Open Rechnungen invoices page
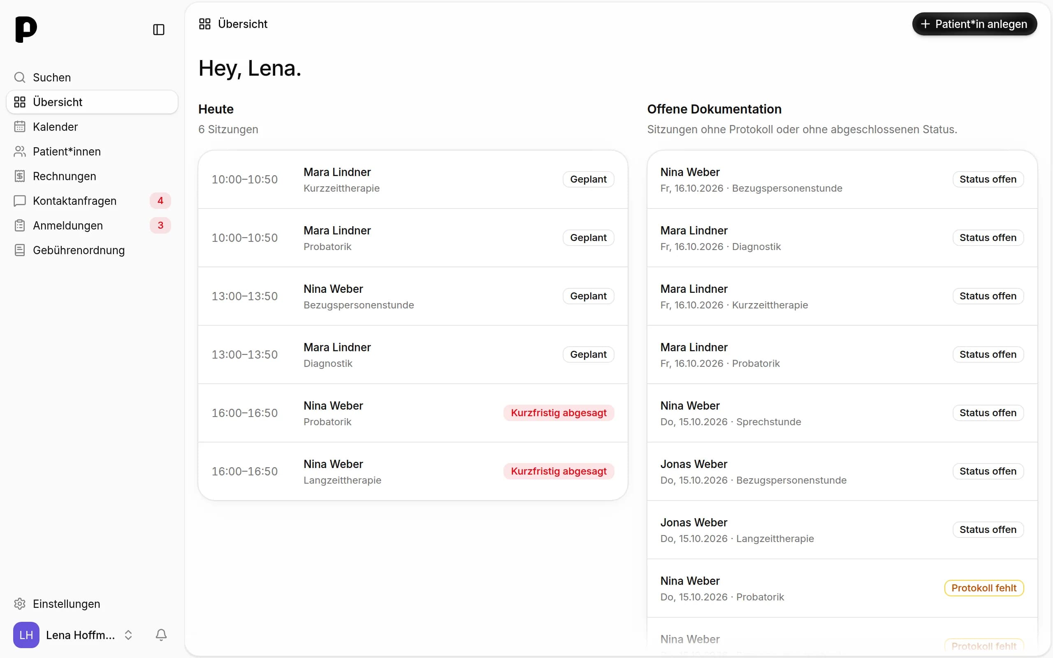This screenshot has height=658, width=1053. (x=92, y=176)
